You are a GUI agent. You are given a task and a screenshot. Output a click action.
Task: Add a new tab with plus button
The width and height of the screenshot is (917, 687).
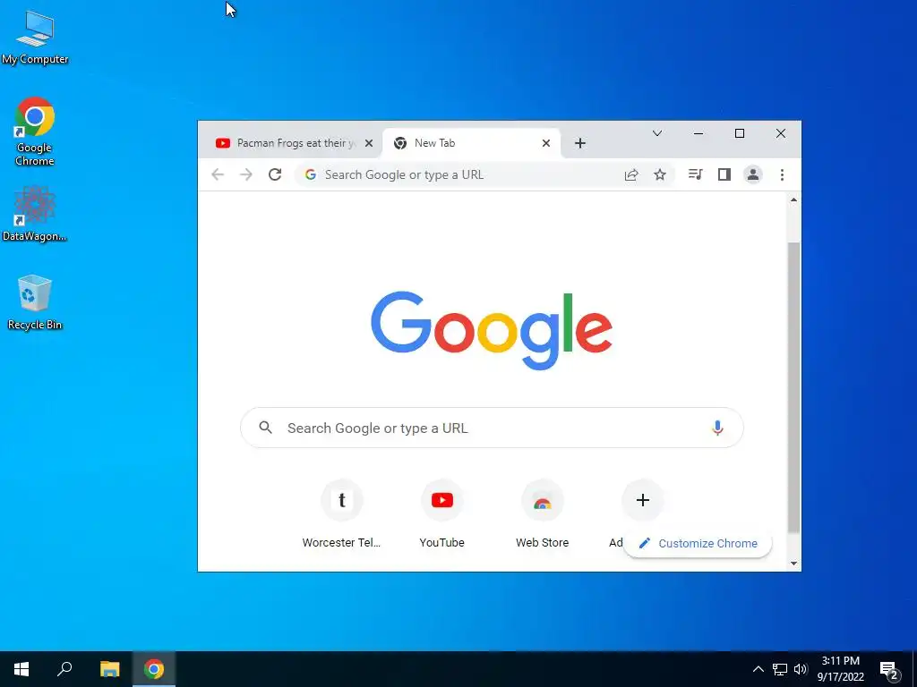pos(579,143)
